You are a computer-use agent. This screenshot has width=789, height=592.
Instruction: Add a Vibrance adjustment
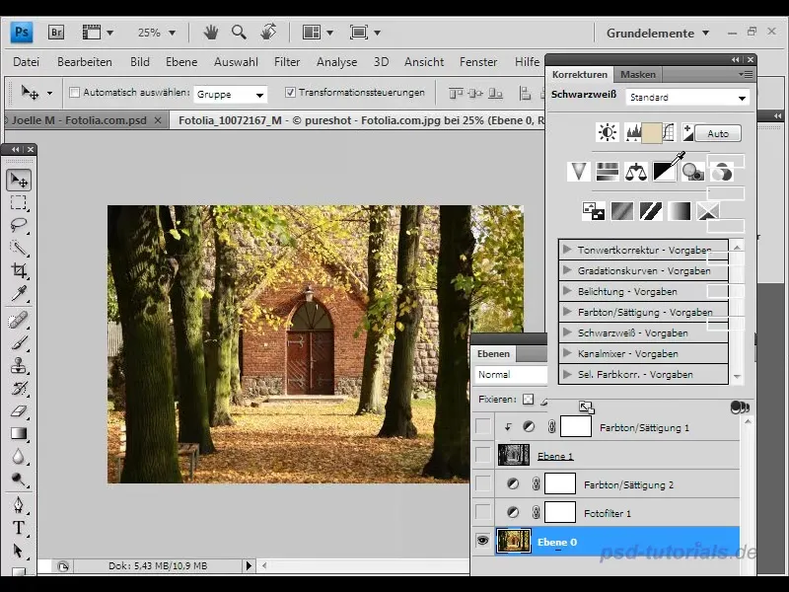[579, 171]
